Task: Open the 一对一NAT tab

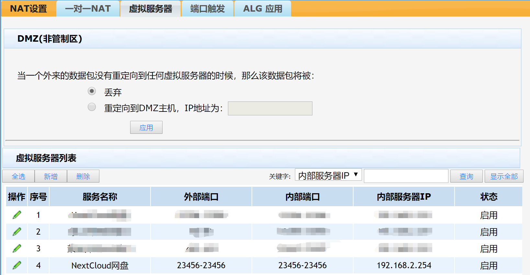Action: click(x=88, y=9)
